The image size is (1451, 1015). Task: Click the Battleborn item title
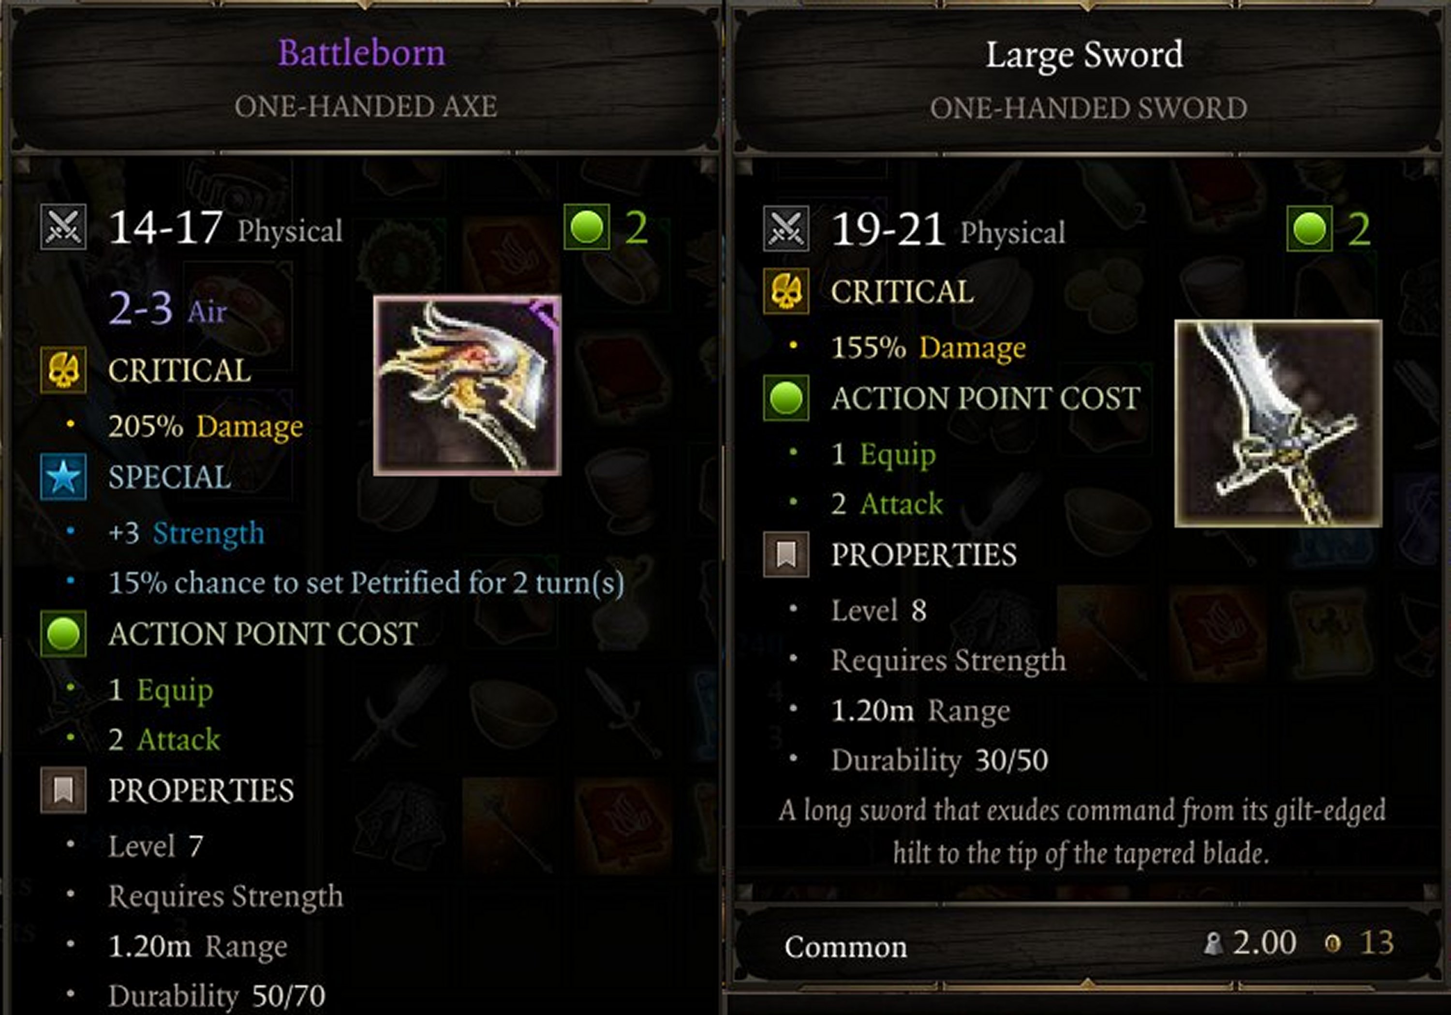(361, 52)
